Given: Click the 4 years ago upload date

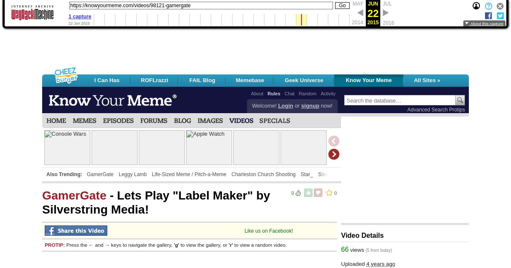Looking at the screenshot, I should (x=381, y=264).
